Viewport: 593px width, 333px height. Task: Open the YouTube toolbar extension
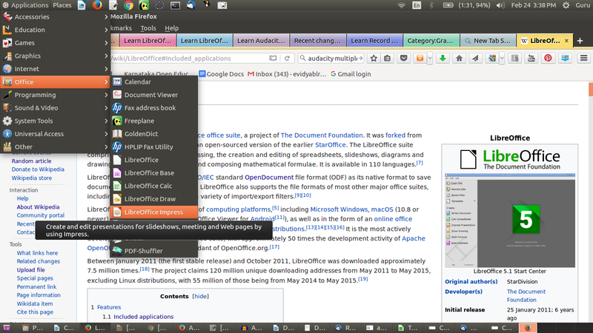531,58
